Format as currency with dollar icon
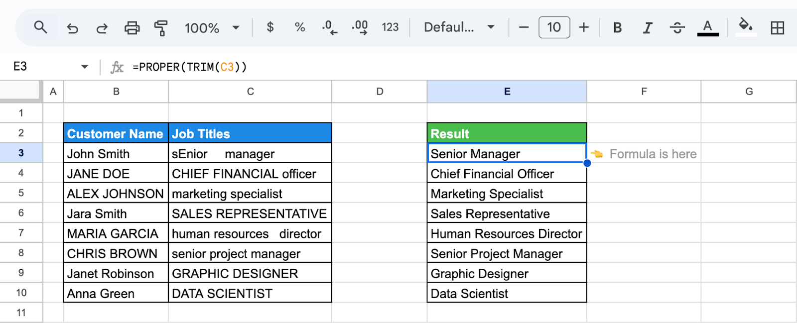Image resolution: width=797 pixels, height=323 pixels. [x=270, y=27]
